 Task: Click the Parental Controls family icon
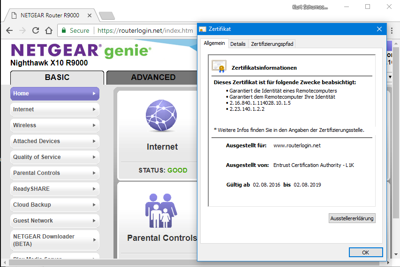tap(161, 210)
